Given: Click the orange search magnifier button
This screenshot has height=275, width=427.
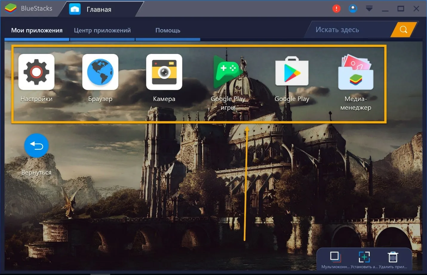Looking at the screenshot, I should click(403, 29).
